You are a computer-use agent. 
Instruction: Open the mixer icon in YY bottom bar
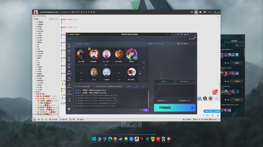[x=46, y=120]
